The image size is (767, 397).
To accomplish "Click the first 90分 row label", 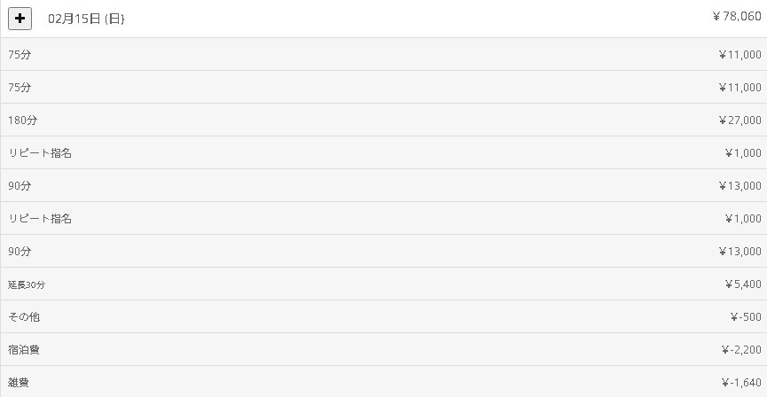I will [x=20, y=186].
